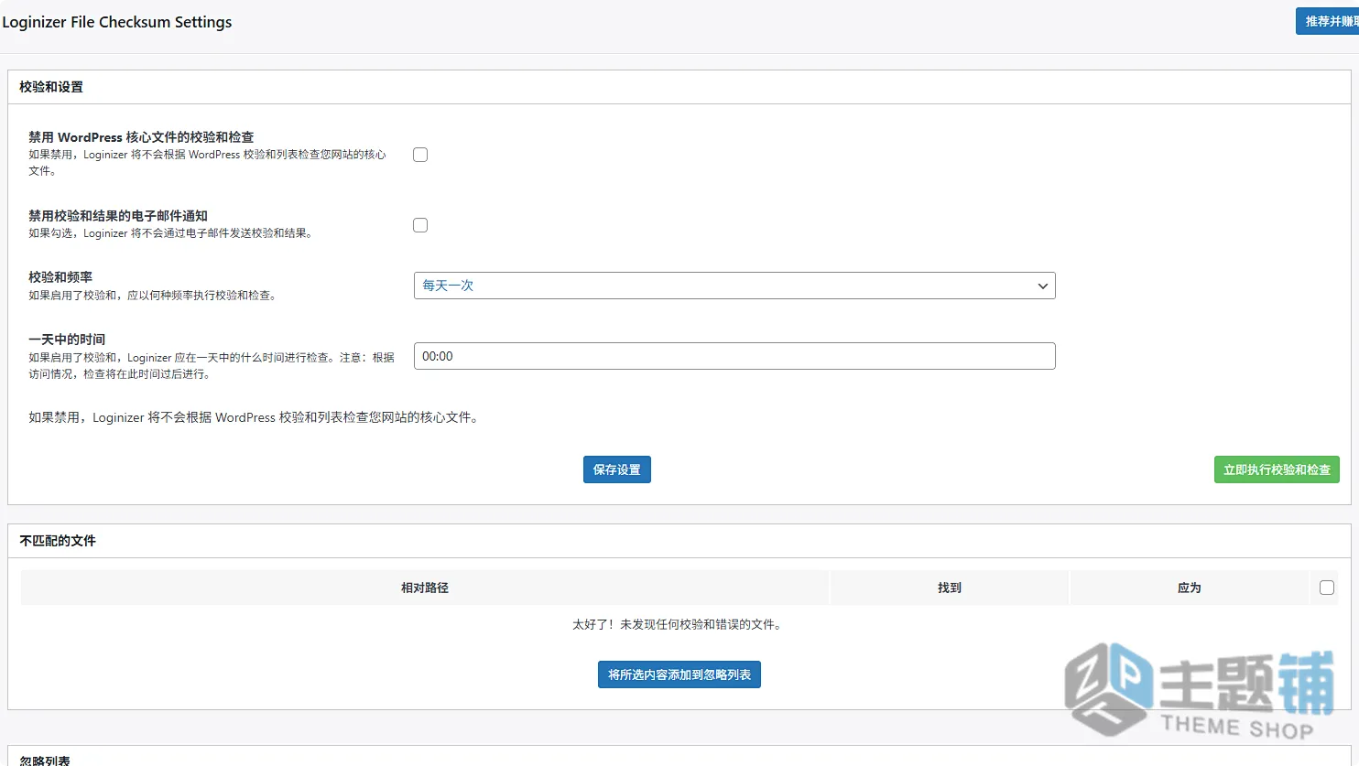Click the 保存设置 save settings button
Image resolution: width=1359 pixels, height=766 pixels.
tap(617, 469)
